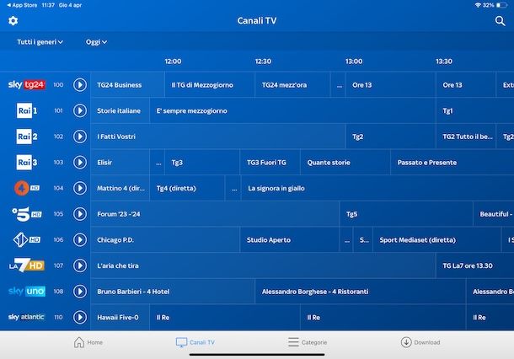Select the Rai 1 channel logo
Image resolution: width=514 pixels, height=359 pixels.
pos(27,110)
